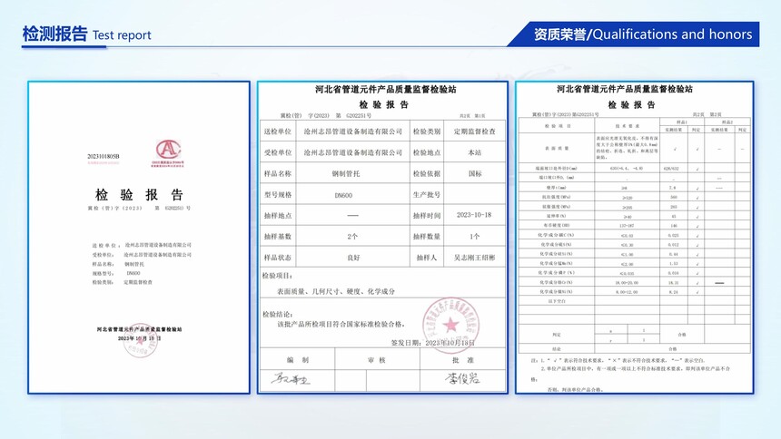Click the 检验项目 column header on right page

557,126
